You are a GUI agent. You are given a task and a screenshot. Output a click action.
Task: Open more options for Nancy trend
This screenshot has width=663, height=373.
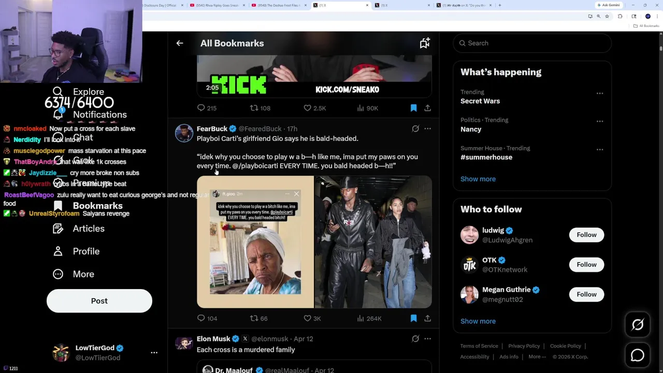click(600, 121)
